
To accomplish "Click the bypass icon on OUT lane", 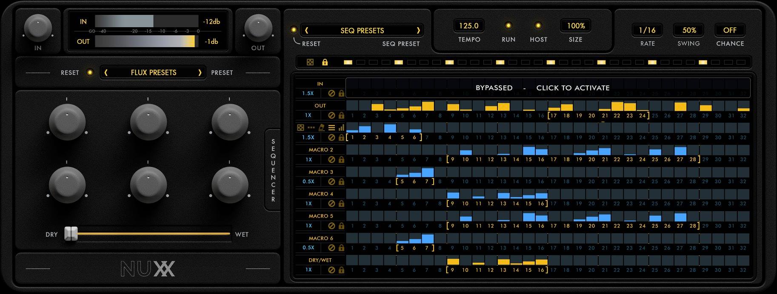I will click(x=331, y=115).
